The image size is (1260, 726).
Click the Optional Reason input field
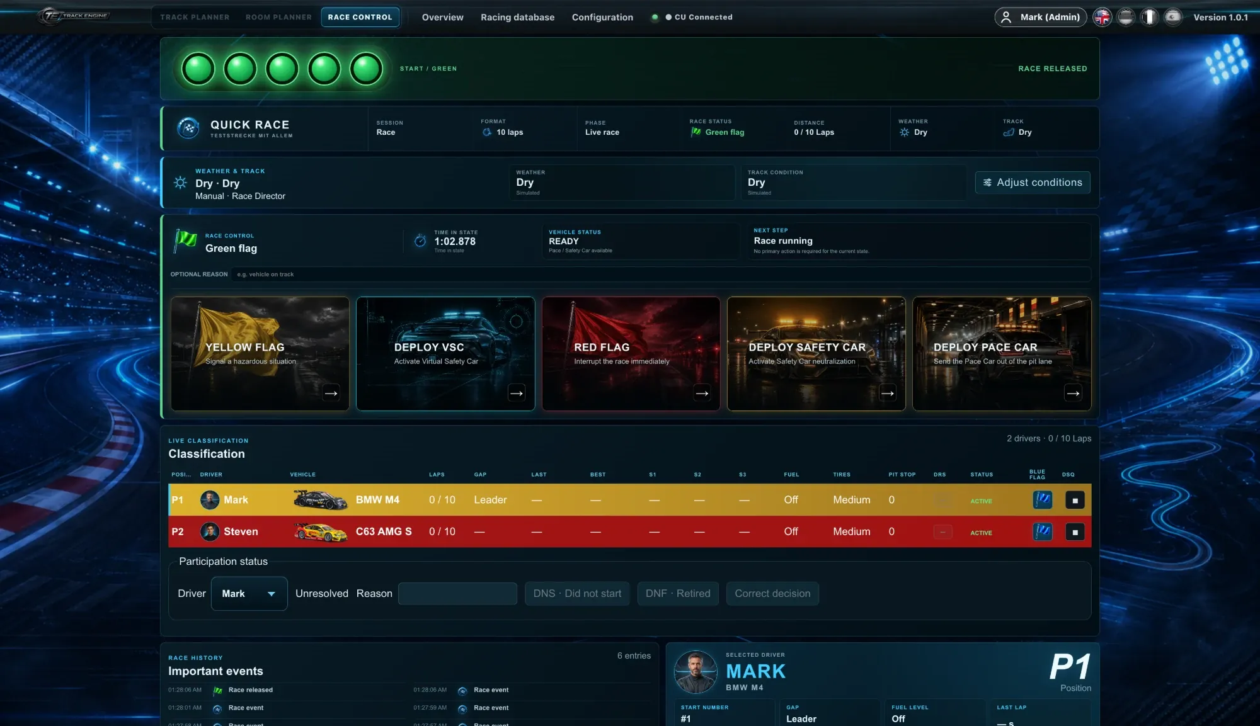pos(661,275)
